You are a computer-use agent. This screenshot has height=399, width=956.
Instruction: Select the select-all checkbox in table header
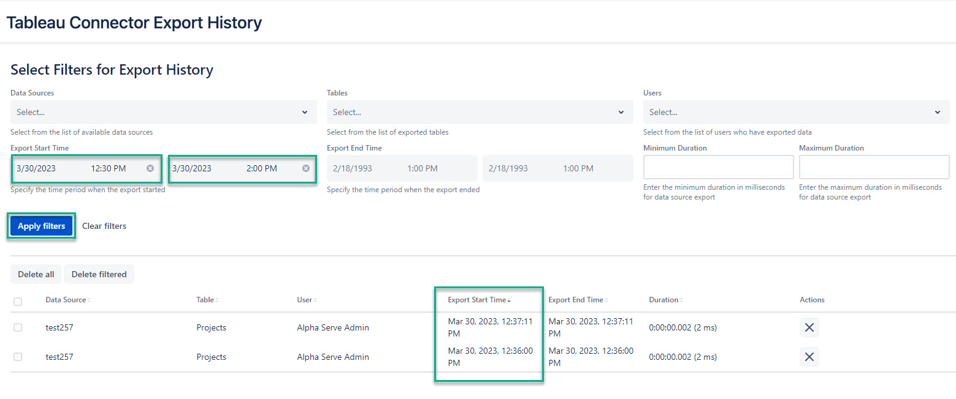(x=18, y=301)
